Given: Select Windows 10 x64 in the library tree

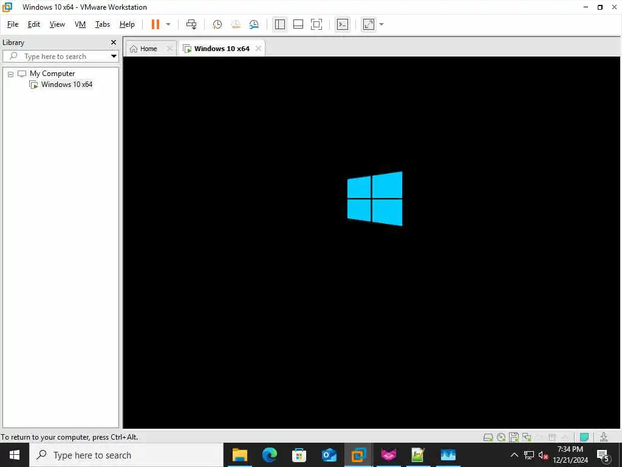Looking at the screenshot, I should (x=66, y=84).
